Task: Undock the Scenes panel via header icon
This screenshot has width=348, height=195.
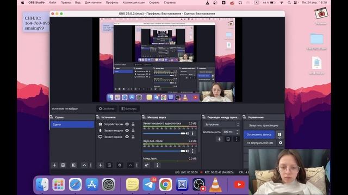Action: point(52,117)
